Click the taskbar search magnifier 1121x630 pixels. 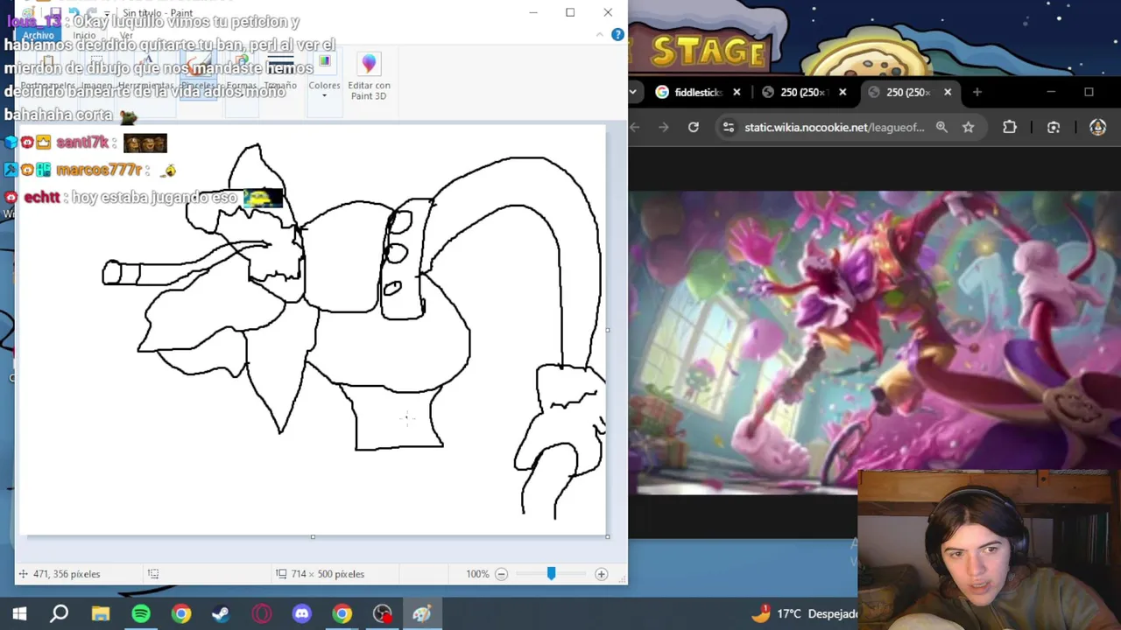60,614
